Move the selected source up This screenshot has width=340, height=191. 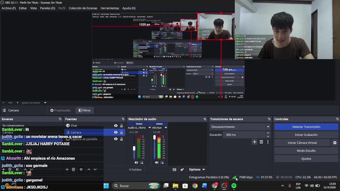pos(89,170)
